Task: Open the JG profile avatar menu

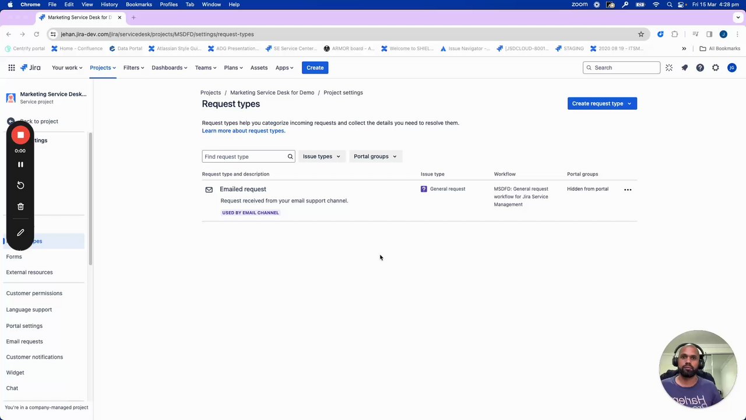Action: click(x=732, y=68)
